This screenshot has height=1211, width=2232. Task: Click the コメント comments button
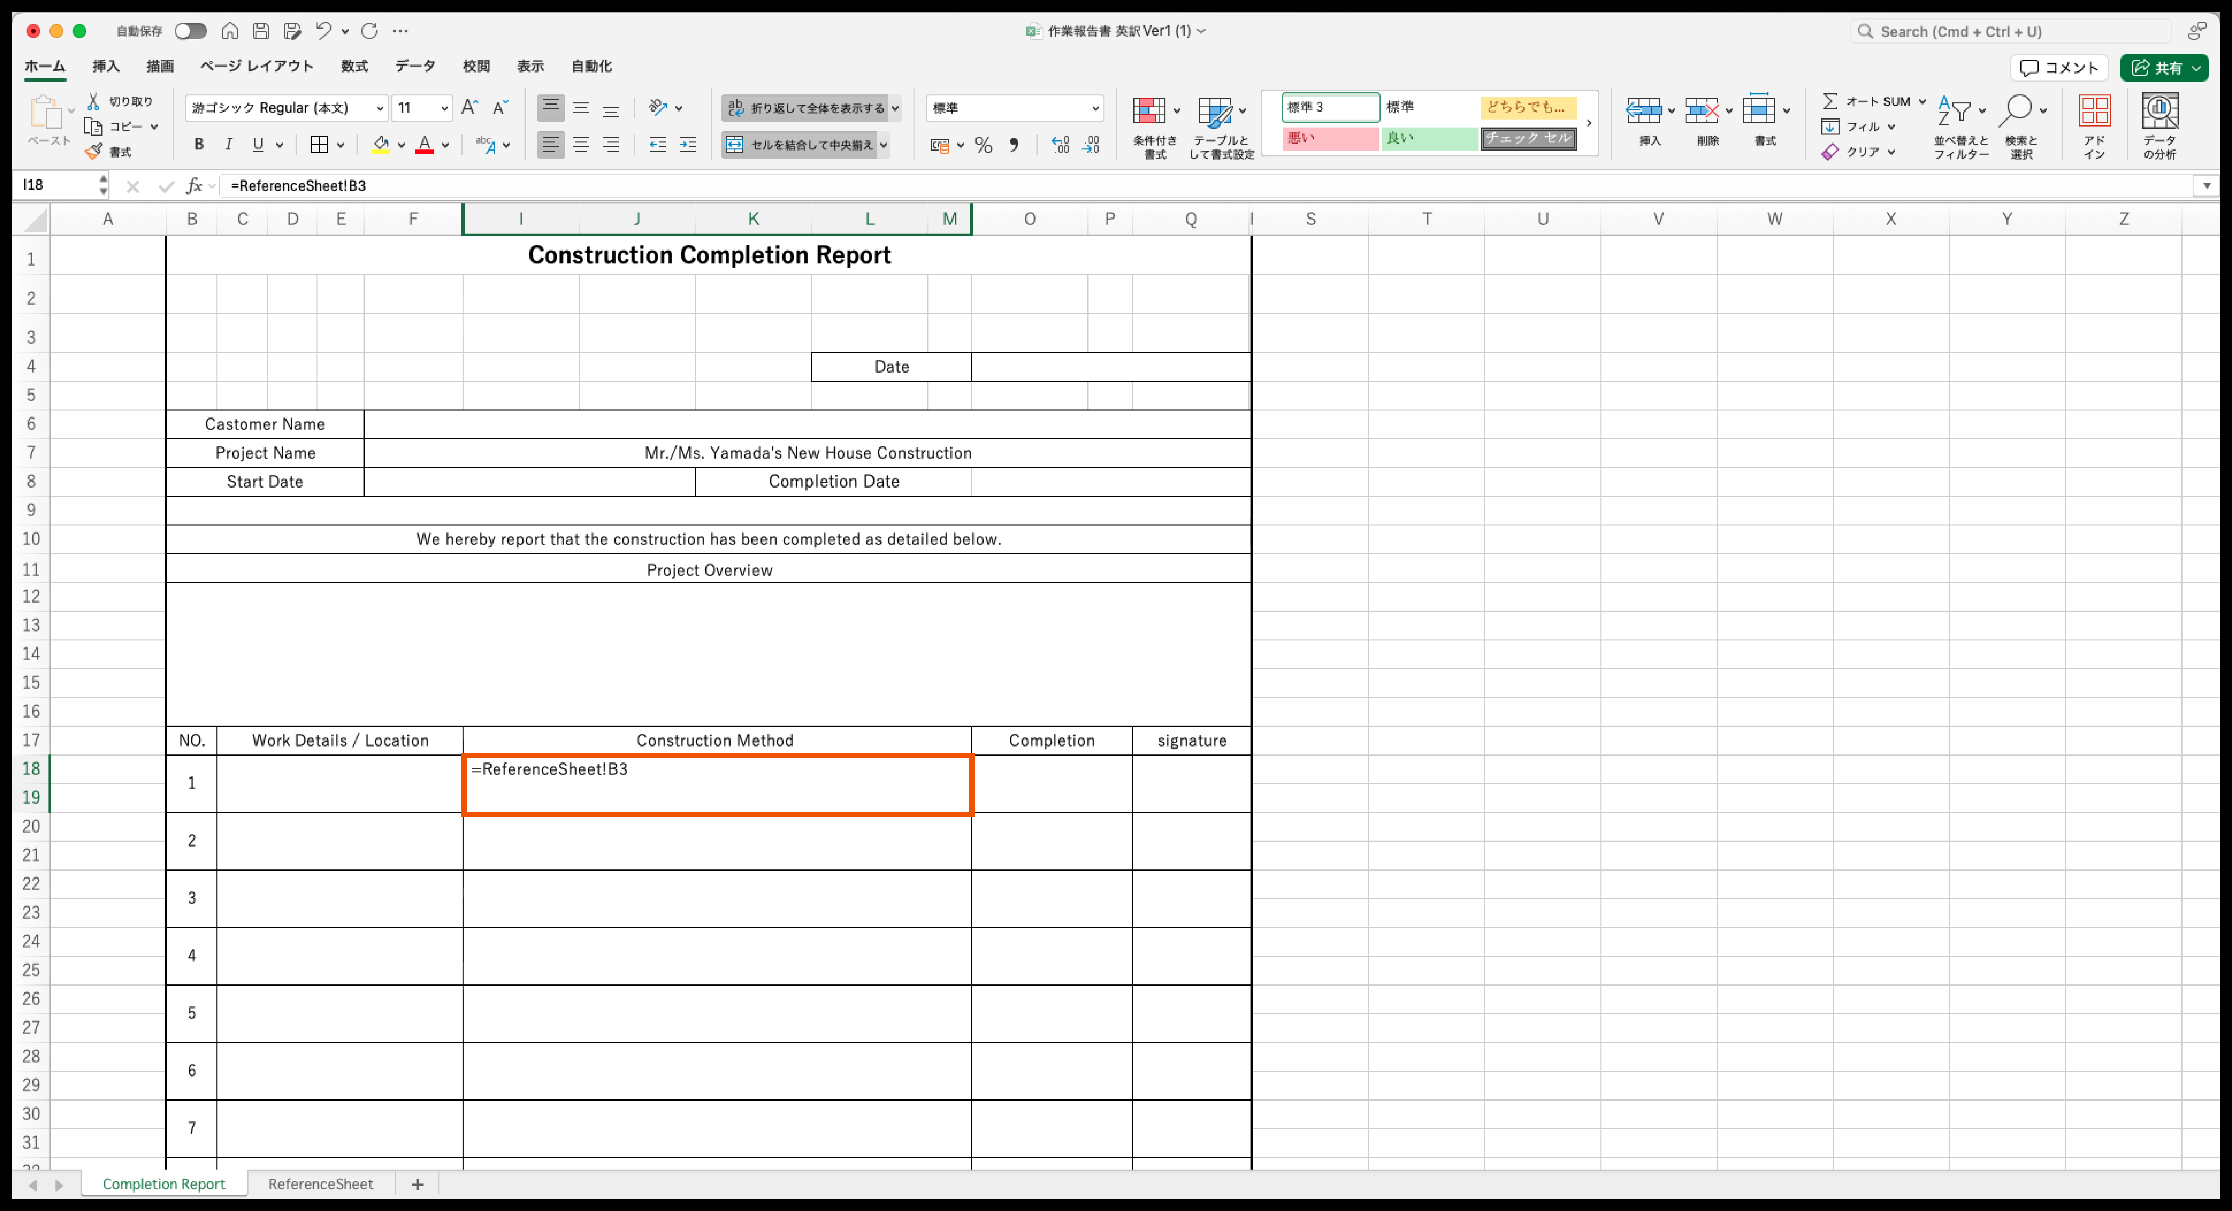(x=2059, y=68)
